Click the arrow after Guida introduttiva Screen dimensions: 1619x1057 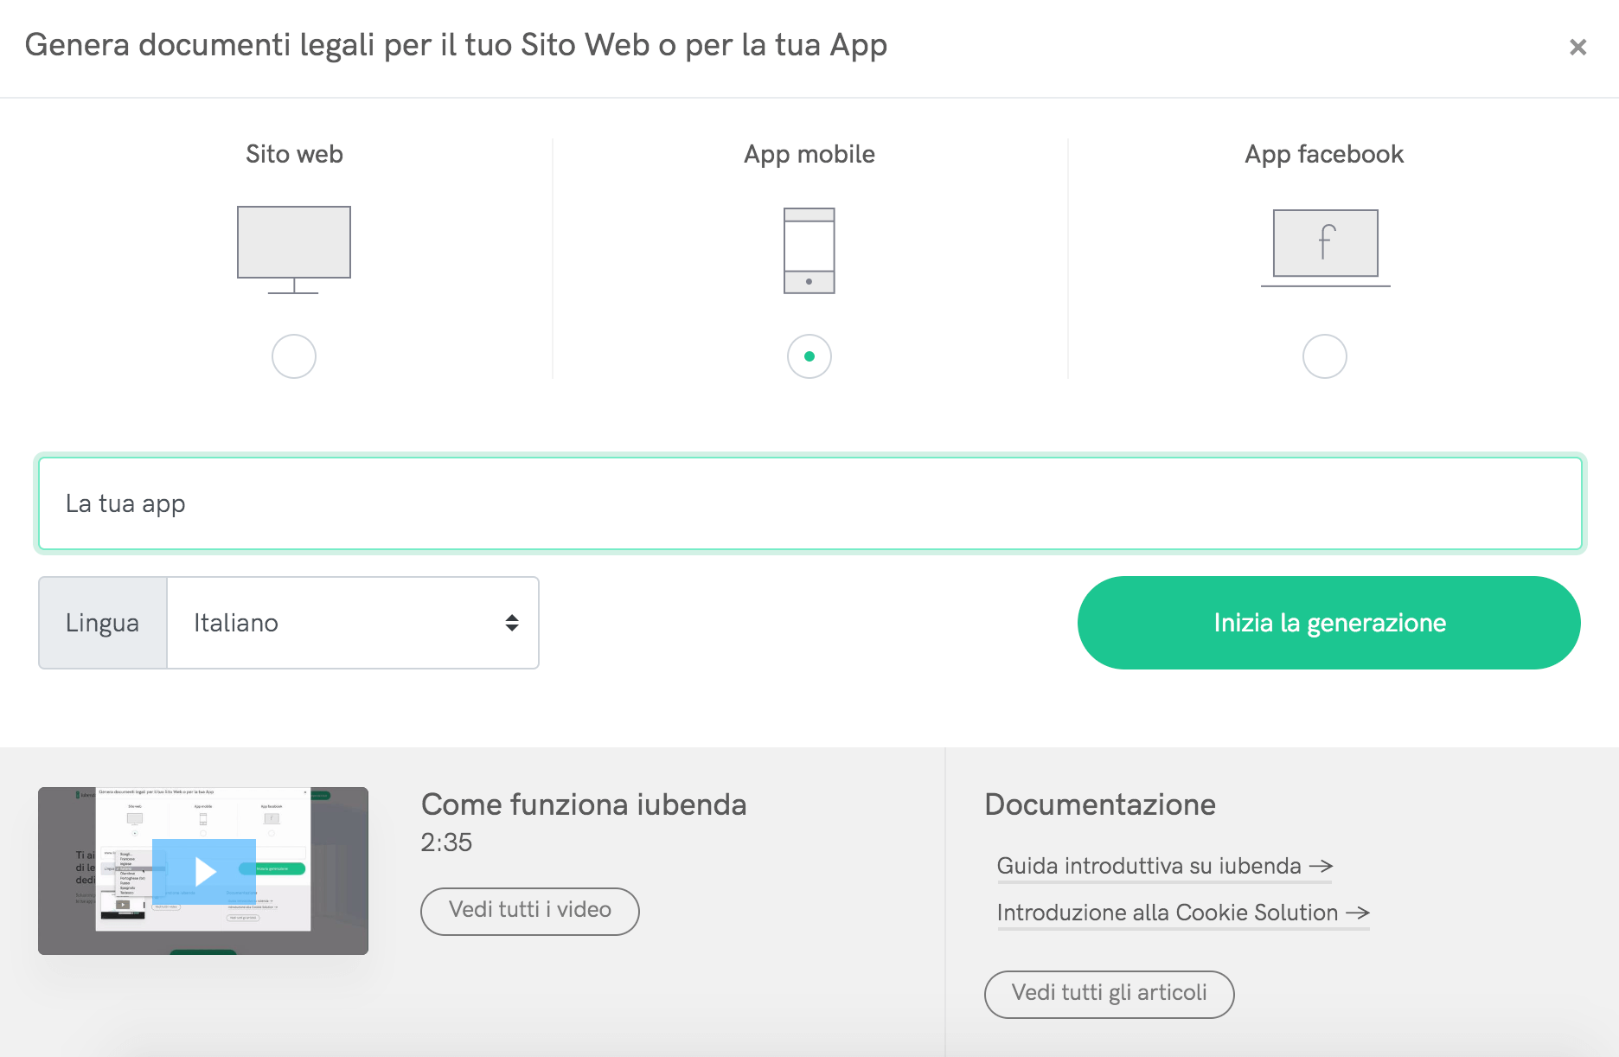[1321, 865]
